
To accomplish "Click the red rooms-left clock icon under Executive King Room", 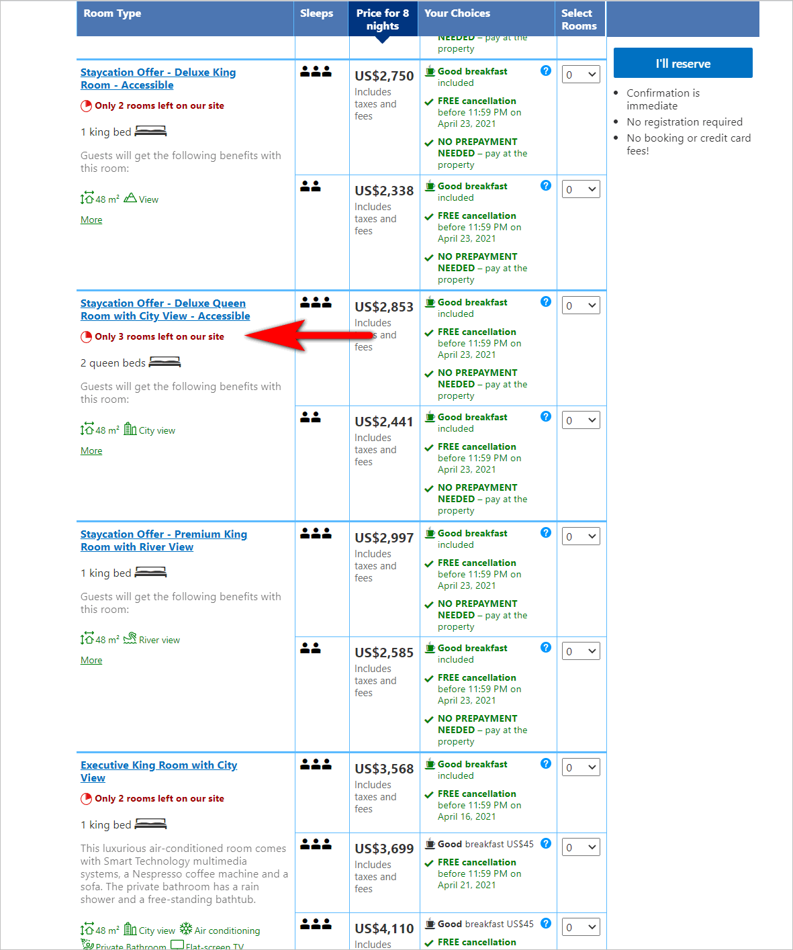I will pyautogui.click(x=87, y=798).
